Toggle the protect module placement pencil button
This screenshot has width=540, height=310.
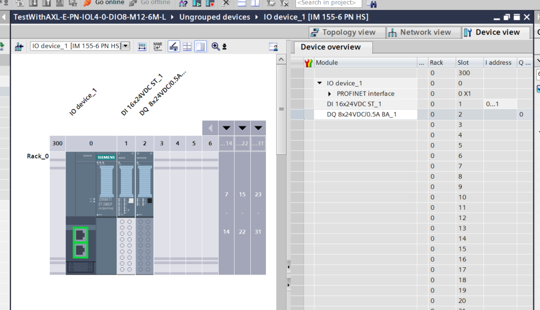(174, 47)
